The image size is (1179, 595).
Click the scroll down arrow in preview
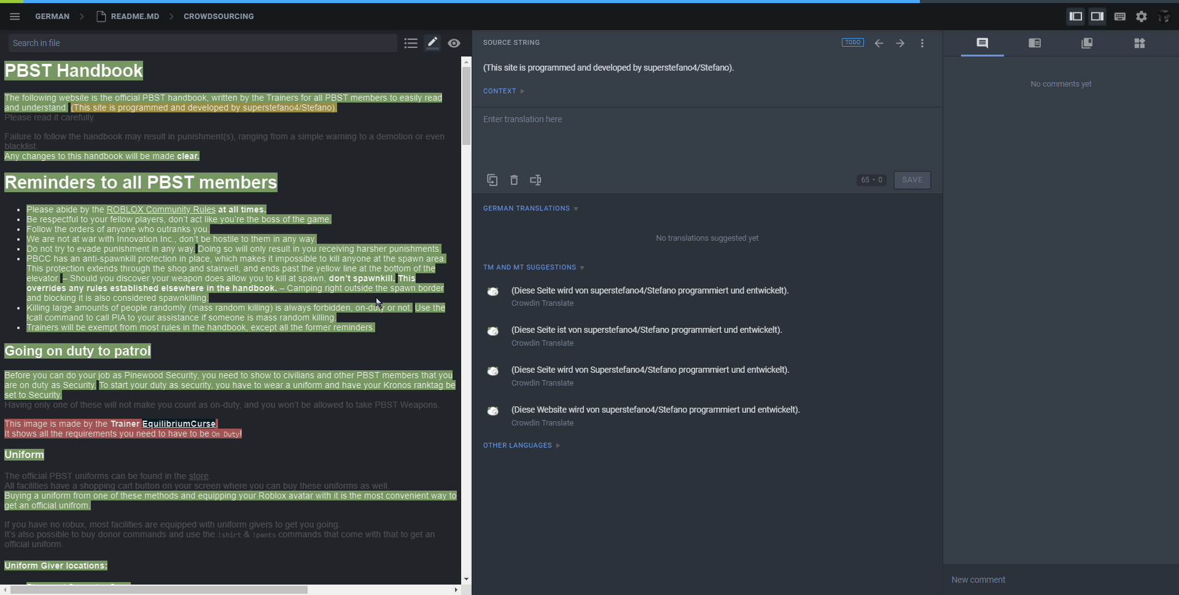click(x=467, y=579)
